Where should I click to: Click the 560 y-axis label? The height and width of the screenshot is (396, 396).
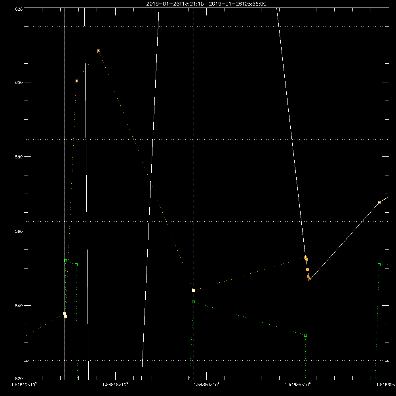coord(19,231)
